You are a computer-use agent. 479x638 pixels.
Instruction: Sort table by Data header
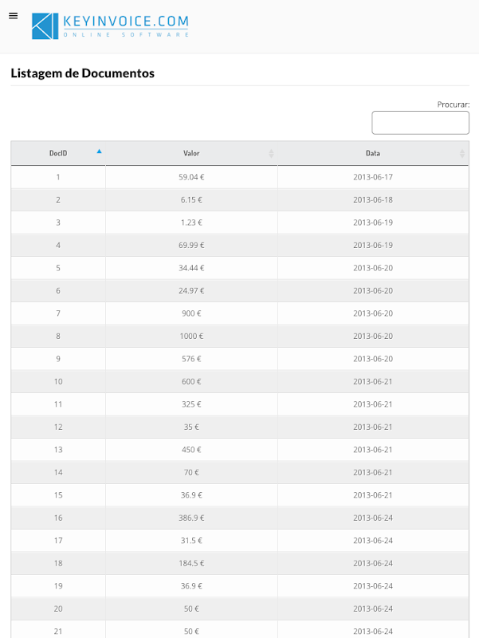(x=372, y=153)
